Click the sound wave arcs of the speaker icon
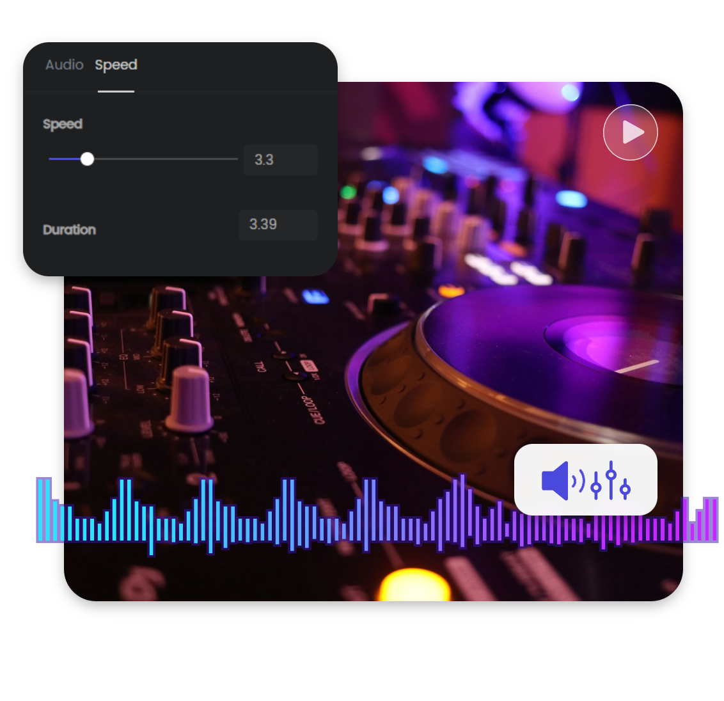The width and height of the screenshot is (724, 701). (577, 480)
